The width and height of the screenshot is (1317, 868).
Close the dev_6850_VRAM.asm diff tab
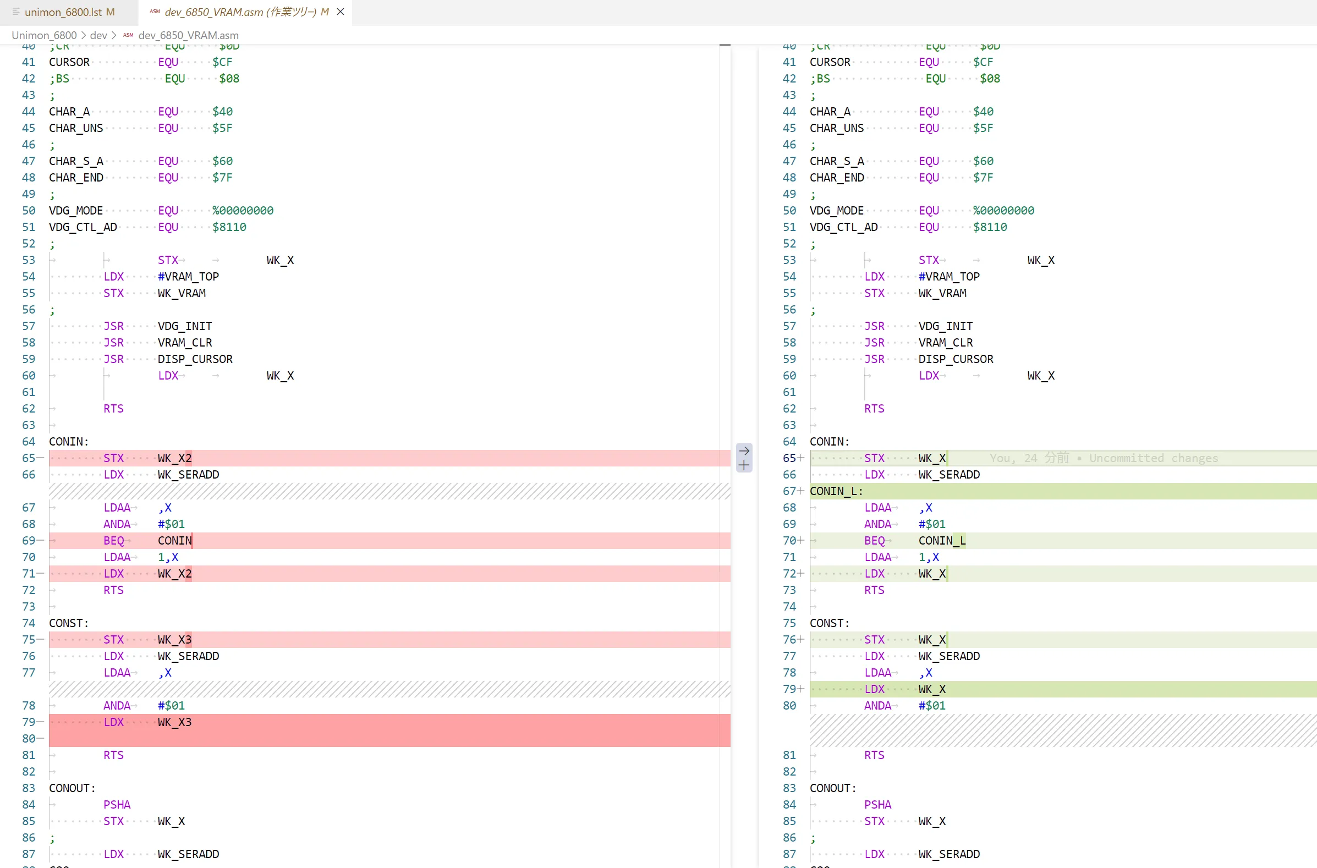click(341, 12)
